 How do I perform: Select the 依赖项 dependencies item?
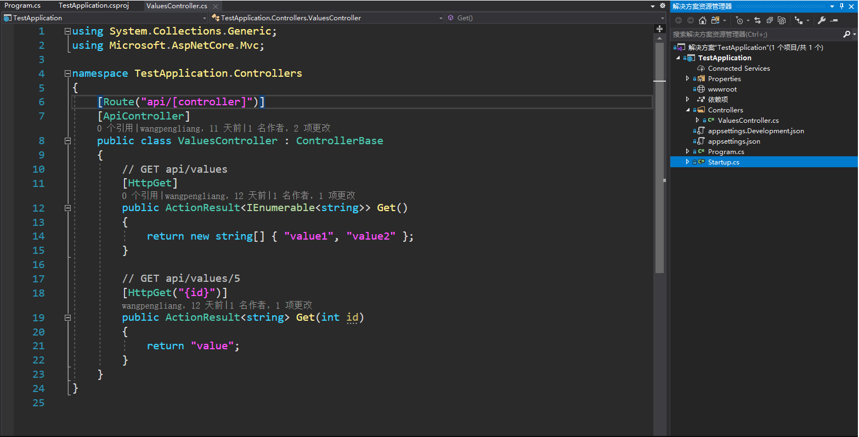coord(718,99)
